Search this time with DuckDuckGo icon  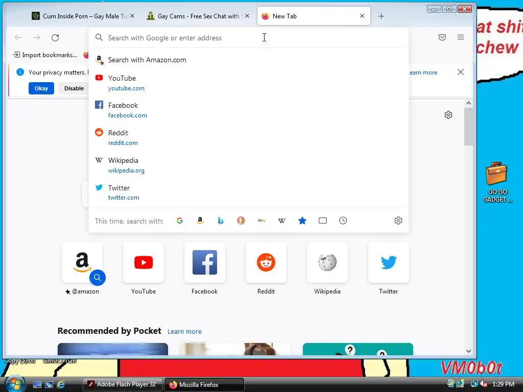[x=241, y=220]
